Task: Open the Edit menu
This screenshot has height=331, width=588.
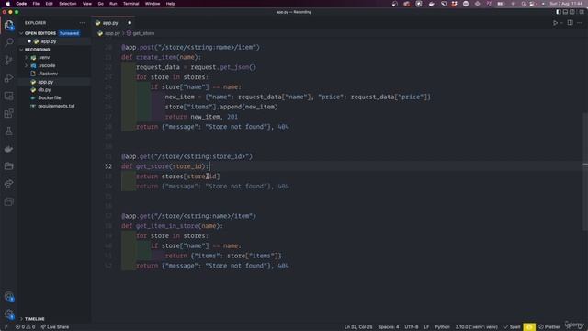Action: [49, 4]
